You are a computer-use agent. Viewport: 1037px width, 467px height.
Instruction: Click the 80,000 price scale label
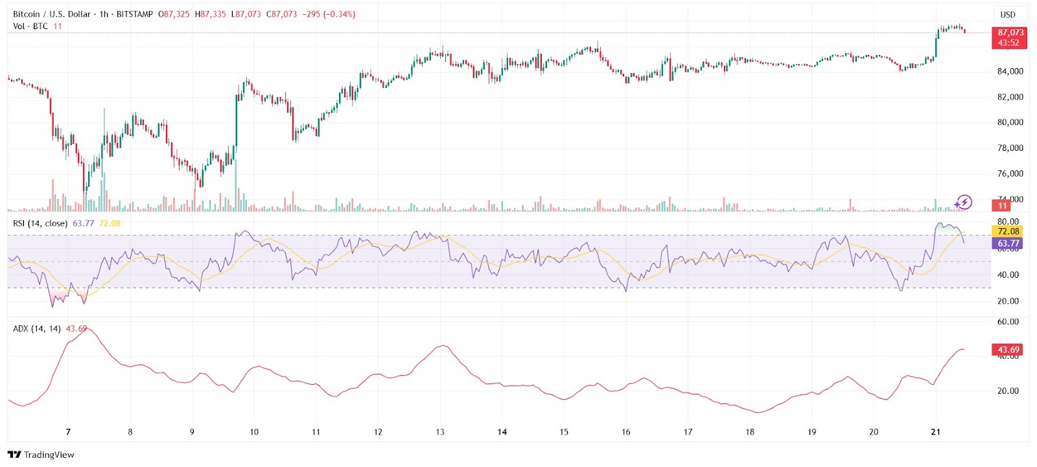point(1010,122)
